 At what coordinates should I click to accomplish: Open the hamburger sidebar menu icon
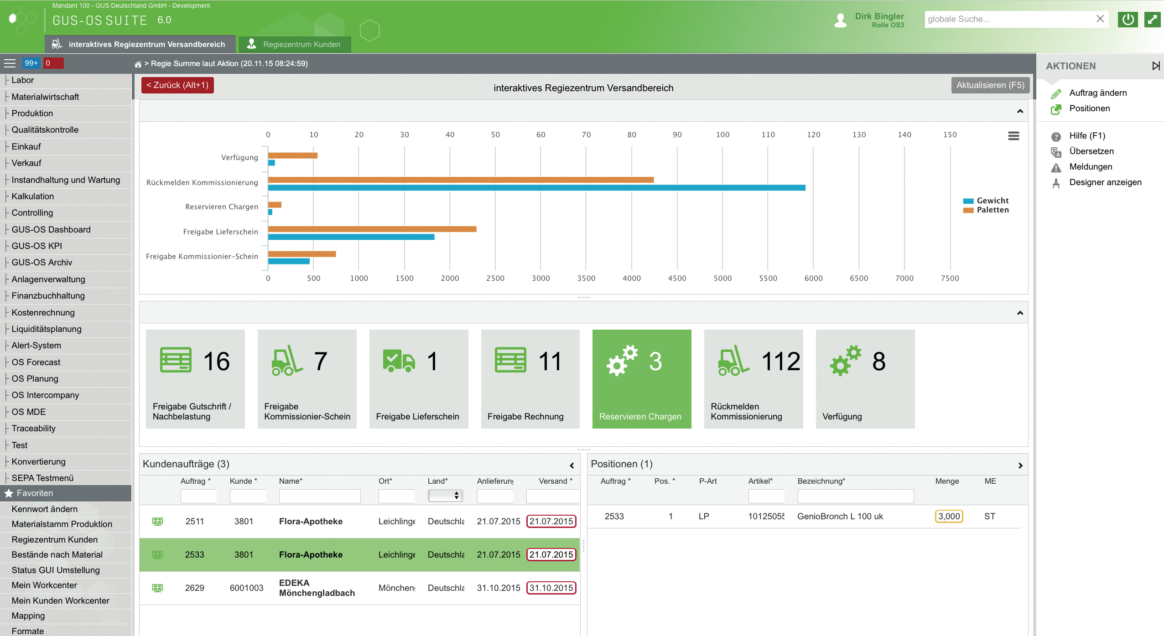click(10, 63)
